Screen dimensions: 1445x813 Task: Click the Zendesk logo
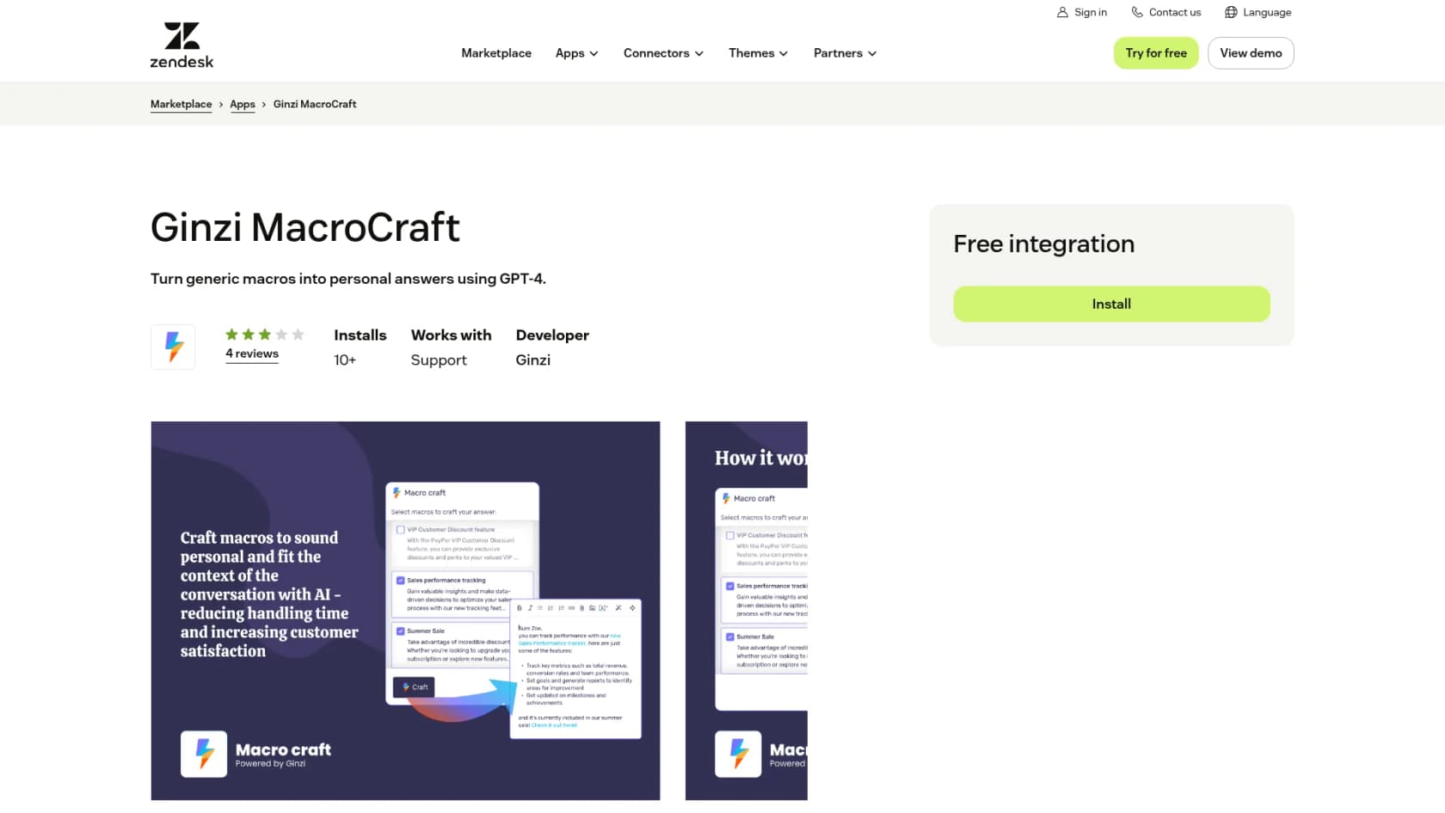point(181,46)
